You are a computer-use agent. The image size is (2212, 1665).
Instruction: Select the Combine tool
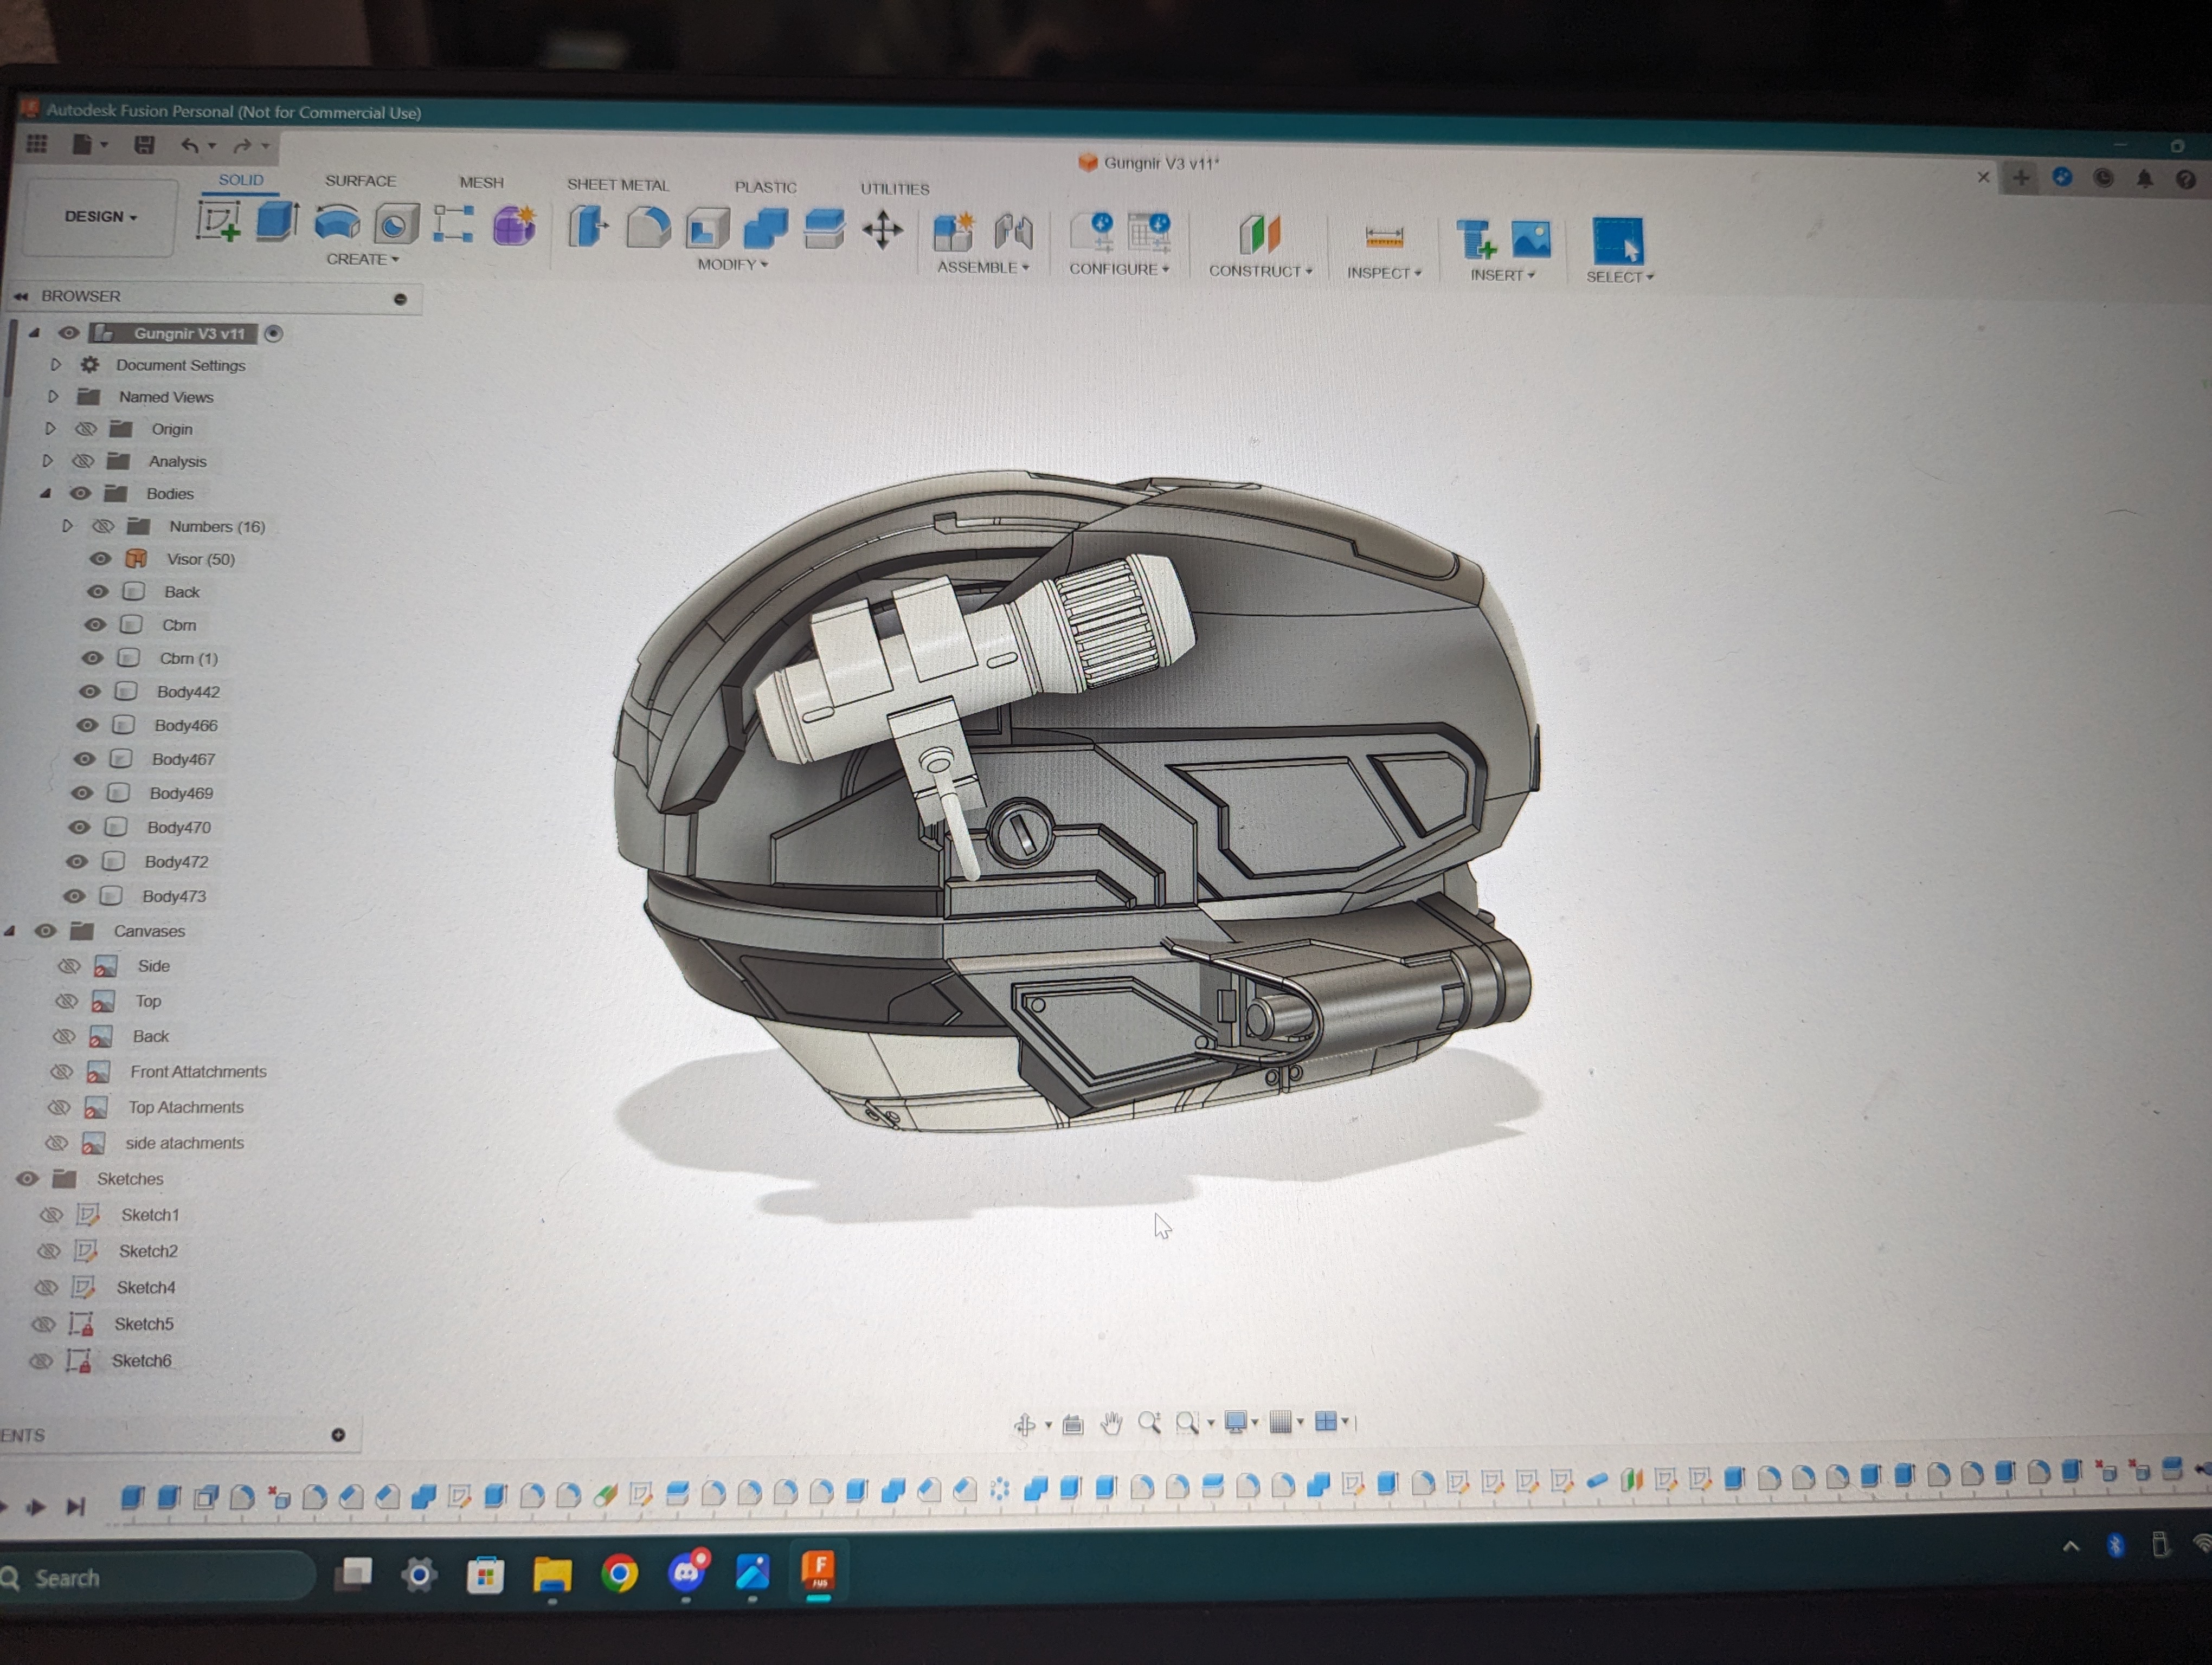[766, 229]
